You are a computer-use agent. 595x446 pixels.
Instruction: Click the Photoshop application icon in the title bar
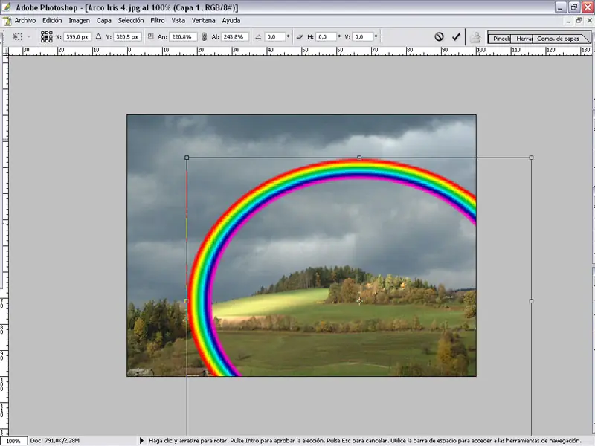pos(6,6)
